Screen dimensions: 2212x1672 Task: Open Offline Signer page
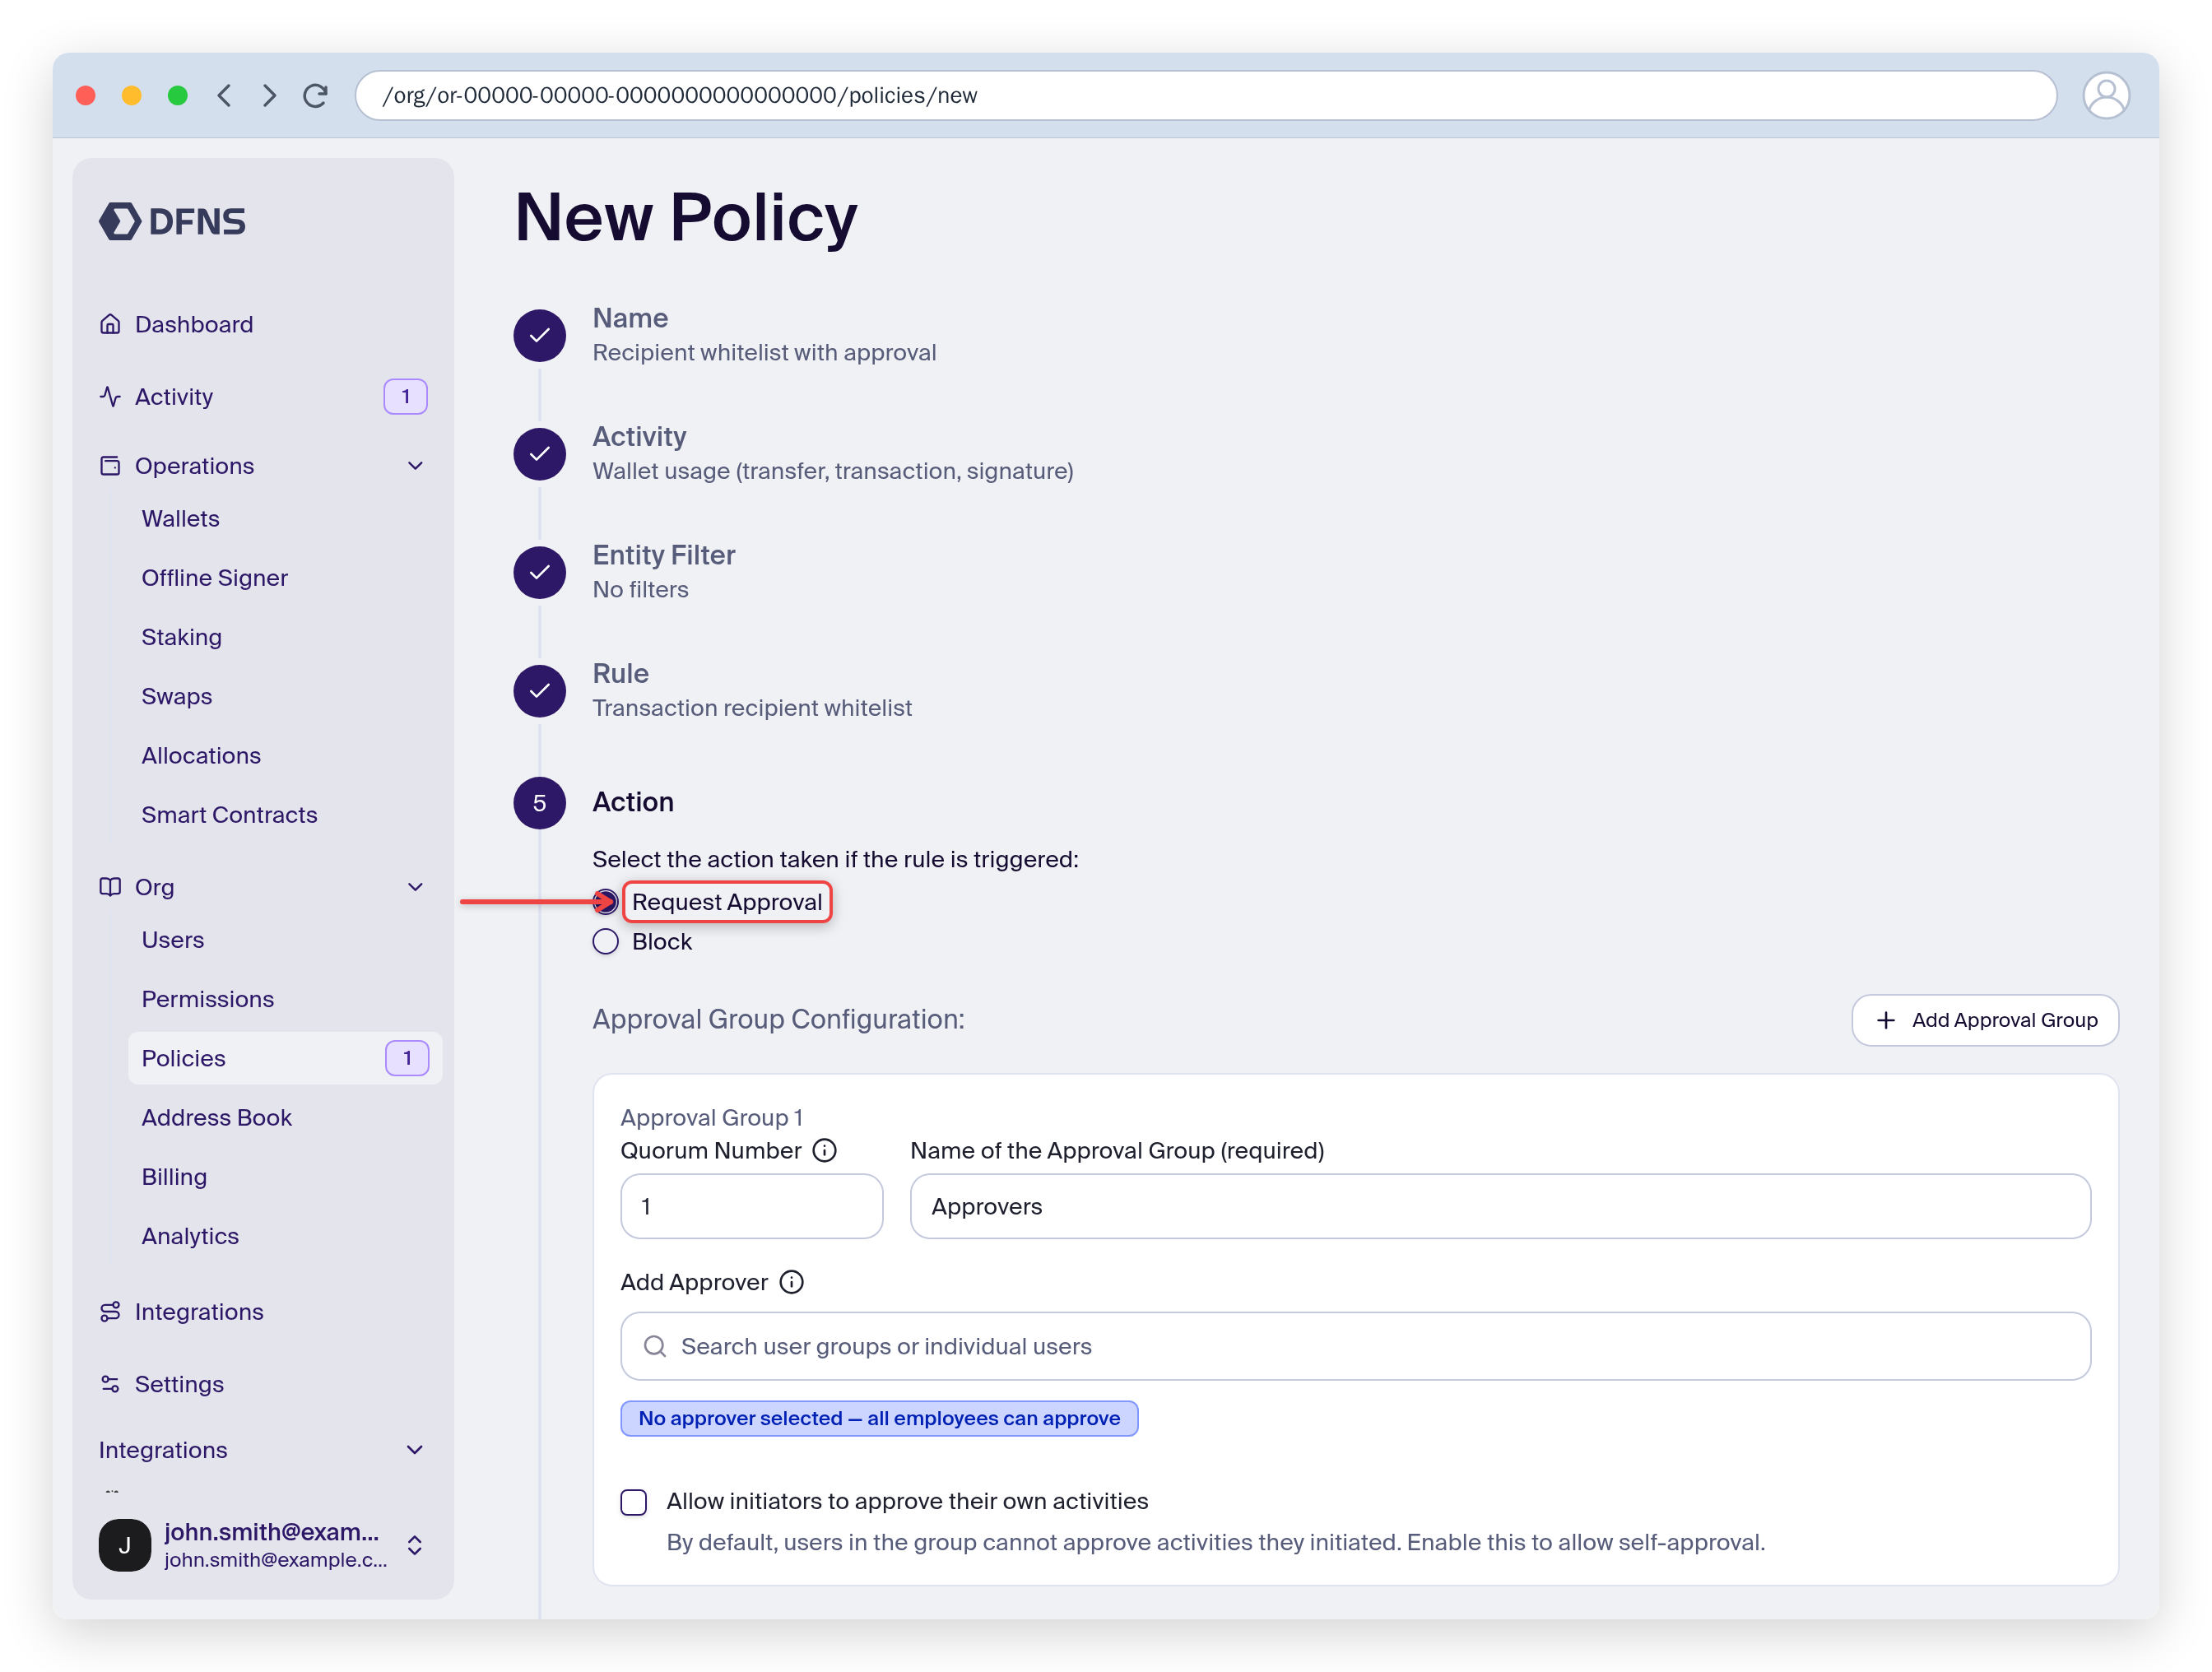pos(214,578)
